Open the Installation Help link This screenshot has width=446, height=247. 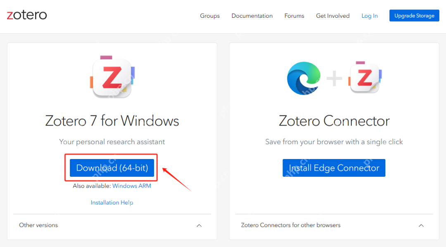tap(112, 202)
